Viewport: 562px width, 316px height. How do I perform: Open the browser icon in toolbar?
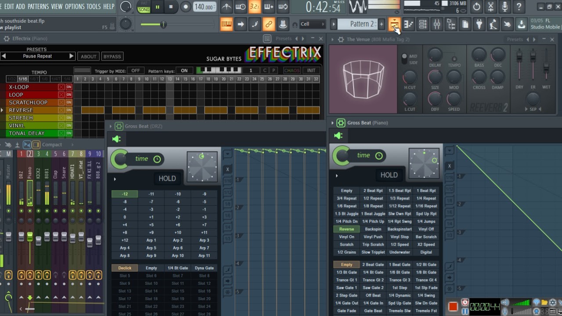click(x=451, y=24)
